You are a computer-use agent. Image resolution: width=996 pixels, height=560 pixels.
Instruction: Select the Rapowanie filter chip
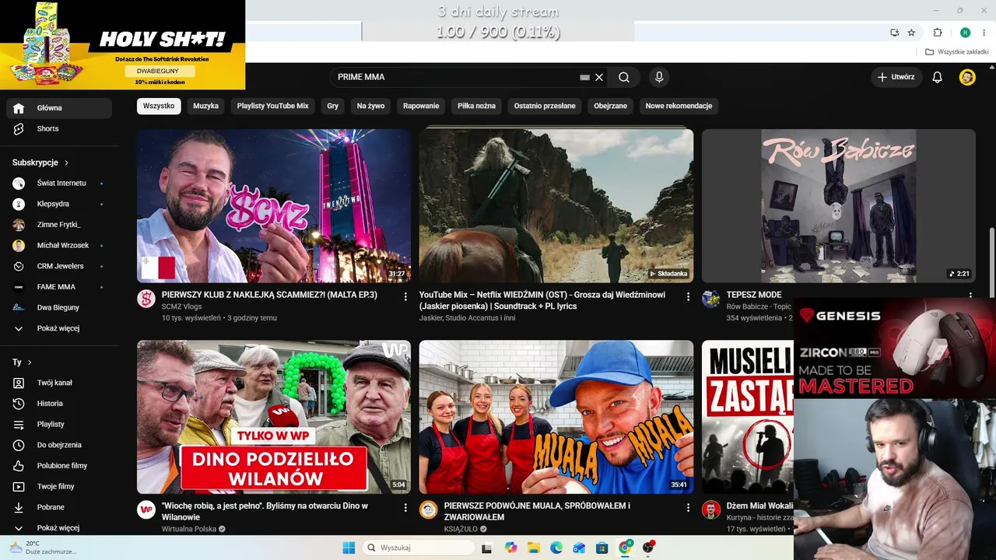pyautogui.click(x=421, y=106)
